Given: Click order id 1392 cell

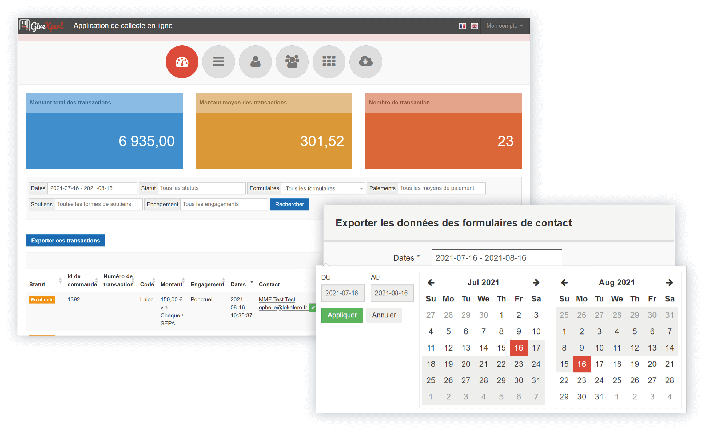Looking at the screenshot, I should tap(74, 300).
